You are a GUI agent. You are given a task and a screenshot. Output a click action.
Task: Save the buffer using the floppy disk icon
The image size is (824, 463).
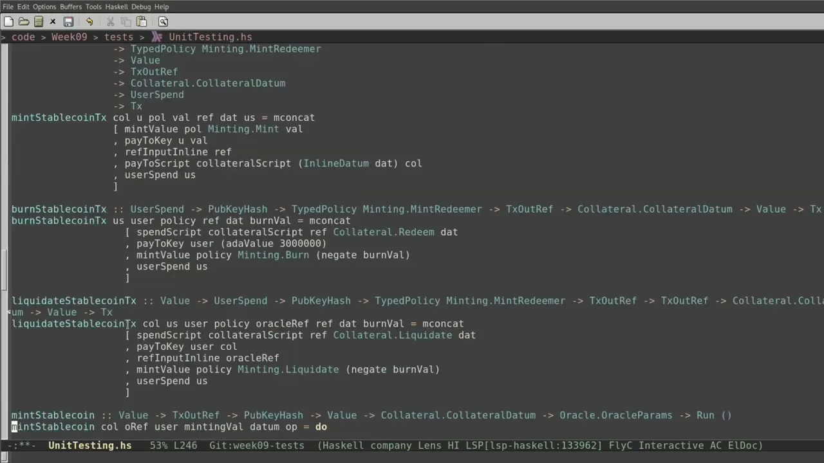(68, 21)
